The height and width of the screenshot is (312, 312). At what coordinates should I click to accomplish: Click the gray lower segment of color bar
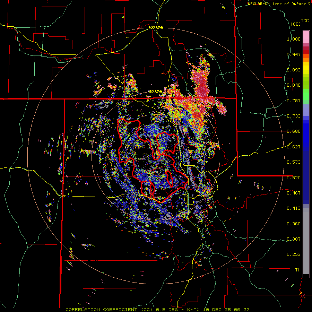pos(306,241)
